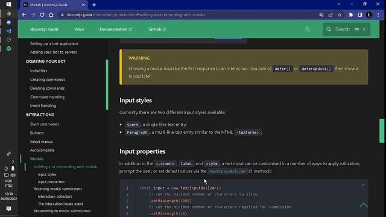This screenshot has height=217, width=386.
Task: Open Discord from the Windows taskbar
Action: point(8,22)
